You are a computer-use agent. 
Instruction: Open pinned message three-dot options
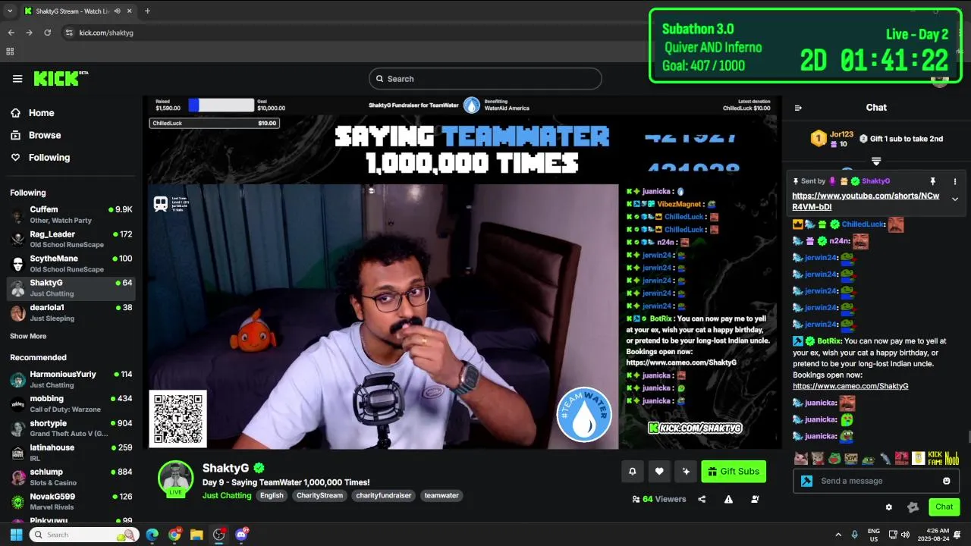pyautogui.click(x=955, y=181)
